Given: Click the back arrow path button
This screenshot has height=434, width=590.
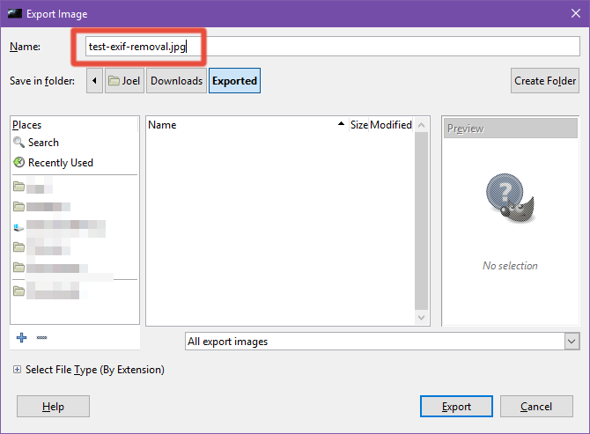Looking at the screenshot, I should click(x=94, y=80).
